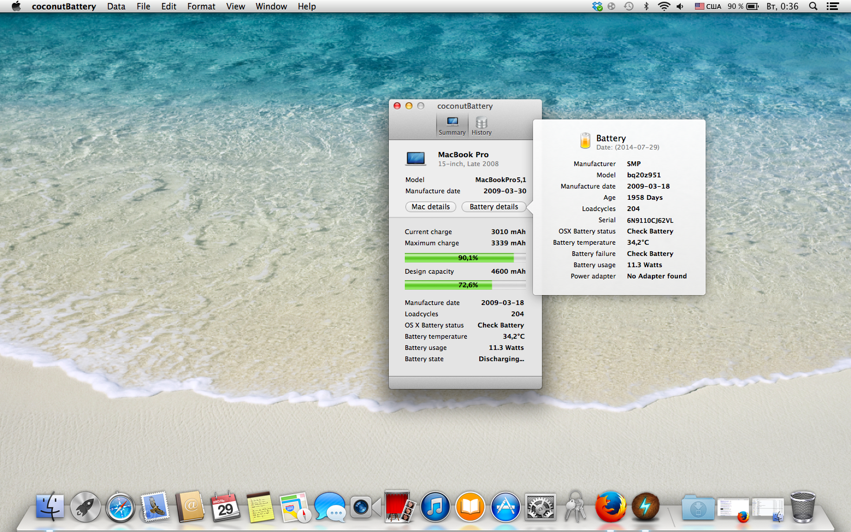Open the History tab in coconutBattery
The width and height of the screenshot is (851, 532).
[482, 125]
